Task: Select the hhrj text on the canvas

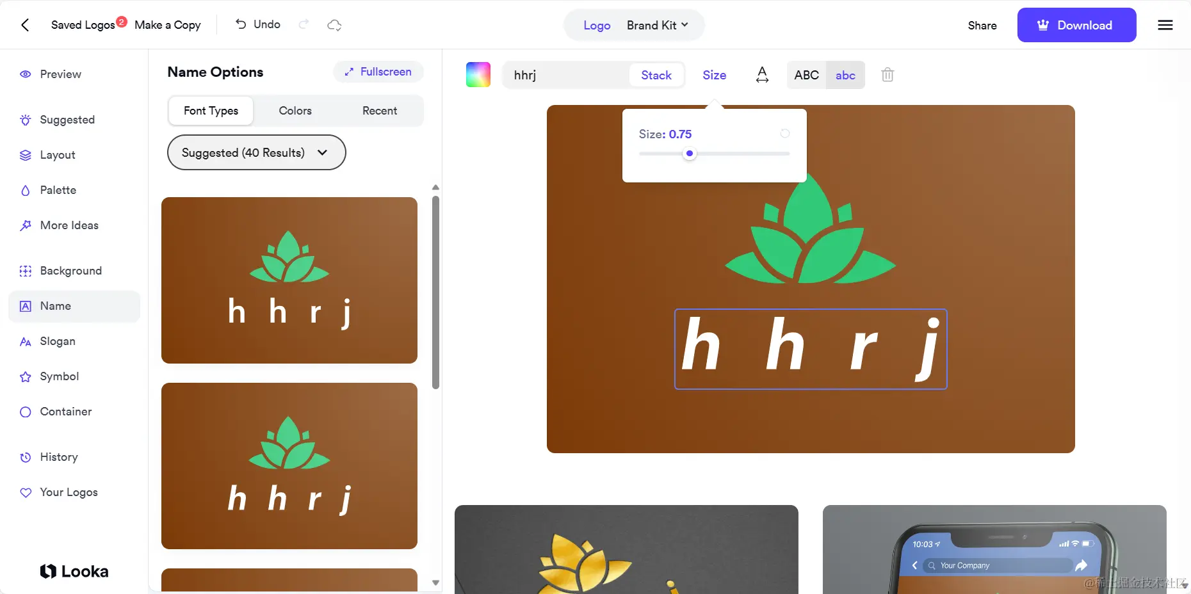Action: (x=811, y=349)
